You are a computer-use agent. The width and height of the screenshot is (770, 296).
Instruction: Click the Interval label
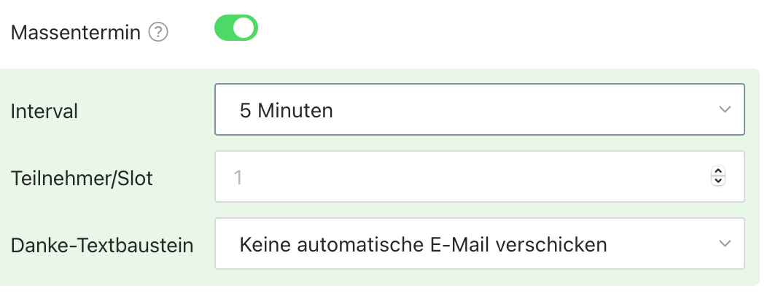(x=44, y=112)
